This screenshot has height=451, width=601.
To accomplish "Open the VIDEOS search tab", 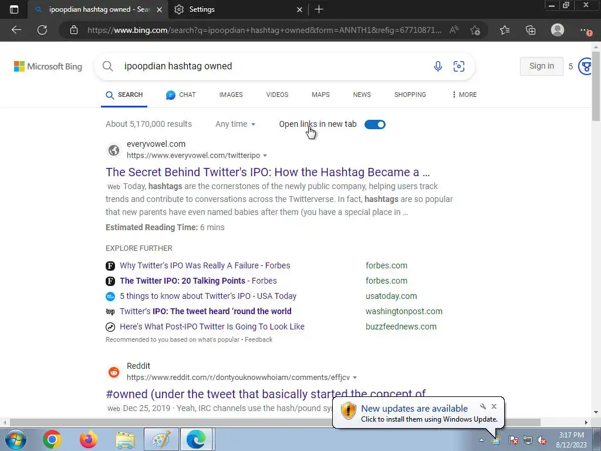I will pos(277,95).
